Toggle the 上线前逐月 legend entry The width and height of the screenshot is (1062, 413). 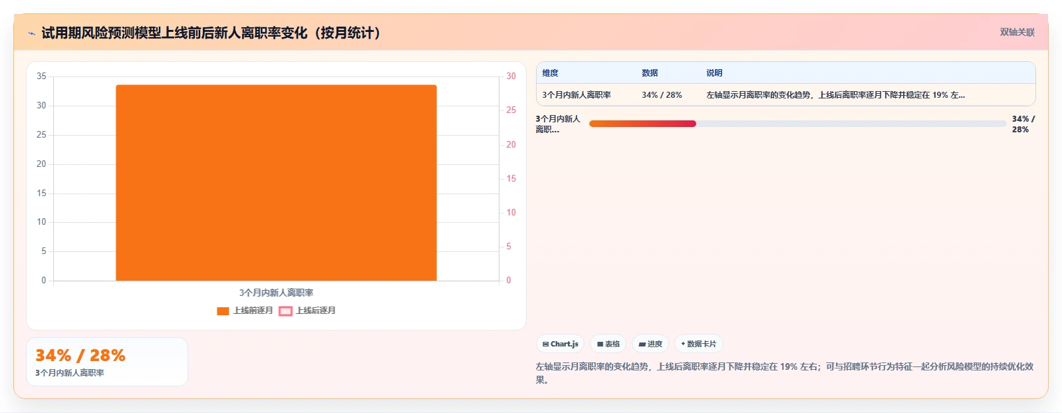(245, 311)
